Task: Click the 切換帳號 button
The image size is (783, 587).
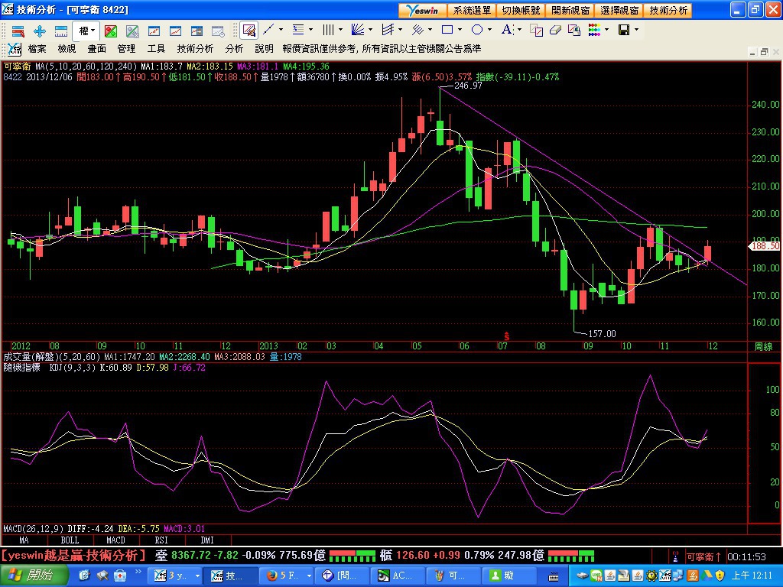Action: (521, 10)
